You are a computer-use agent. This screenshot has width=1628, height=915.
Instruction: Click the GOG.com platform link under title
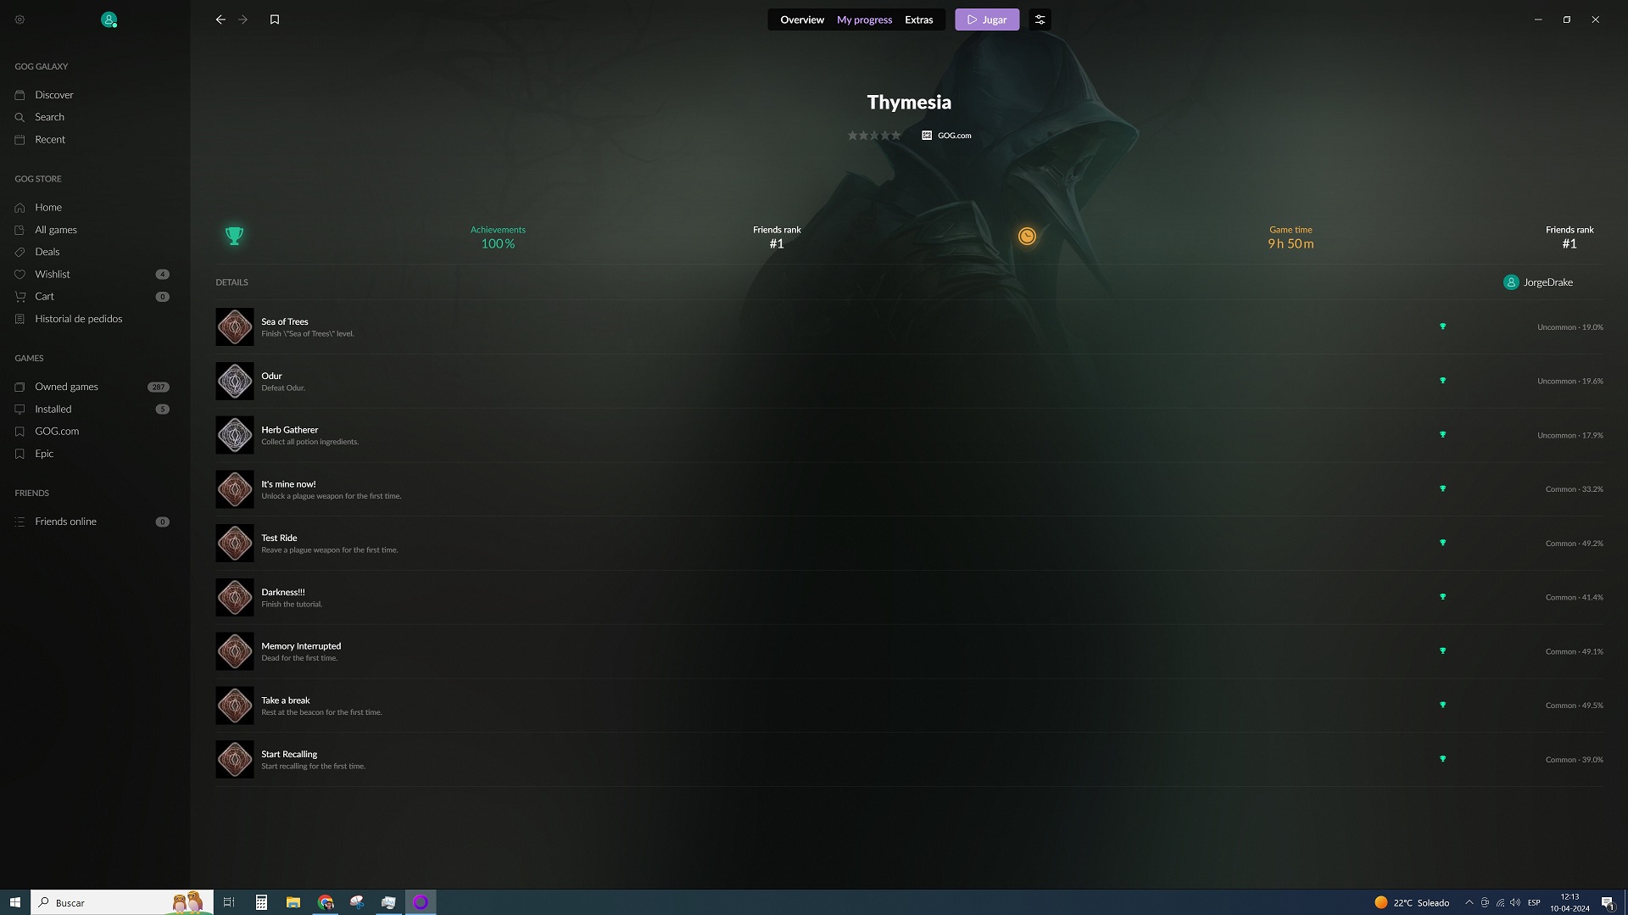[947, 136]
